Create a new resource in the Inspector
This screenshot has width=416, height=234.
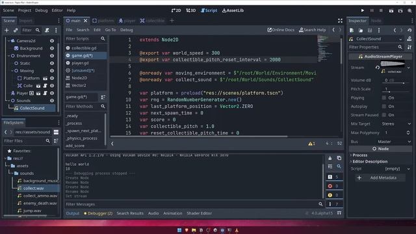(x=352, y=31)
